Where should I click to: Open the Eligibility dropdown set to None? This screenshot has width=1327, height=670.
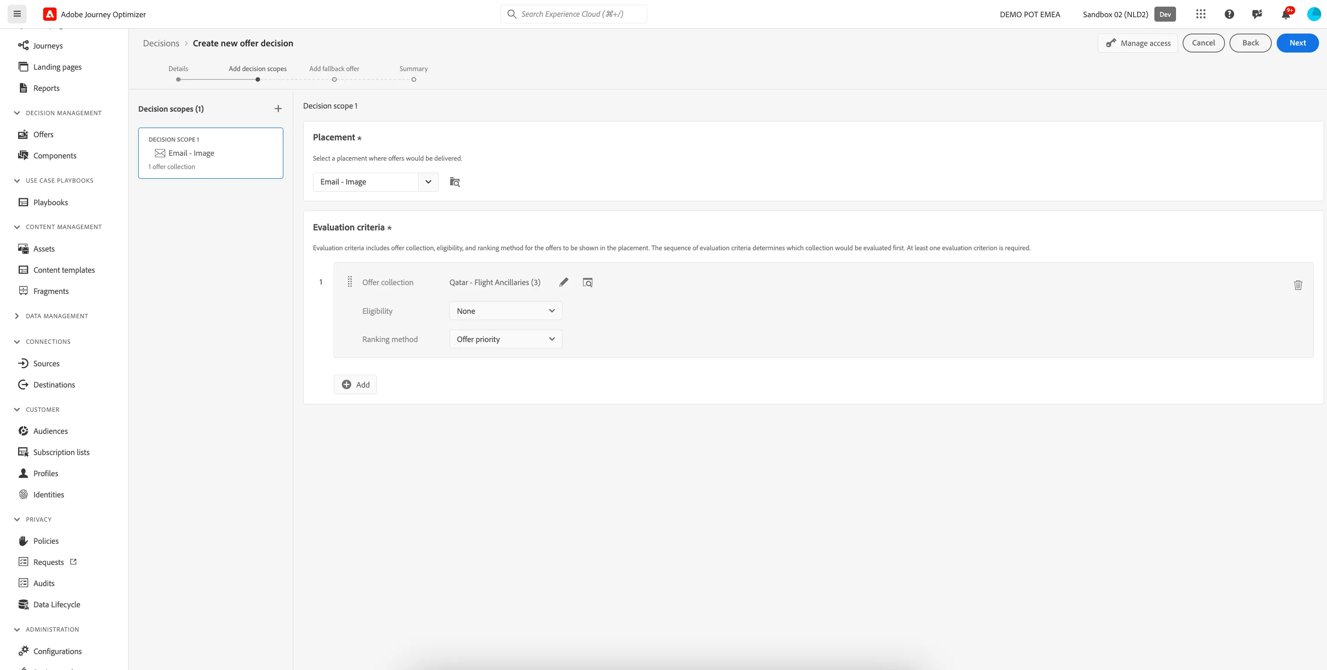pos(505,311)
